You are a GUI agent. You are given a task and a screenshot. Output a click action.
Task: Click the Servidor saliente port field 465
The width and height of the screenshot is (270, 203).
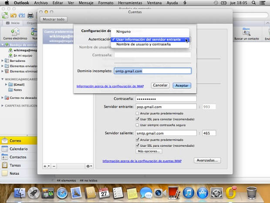click(209, 133)
